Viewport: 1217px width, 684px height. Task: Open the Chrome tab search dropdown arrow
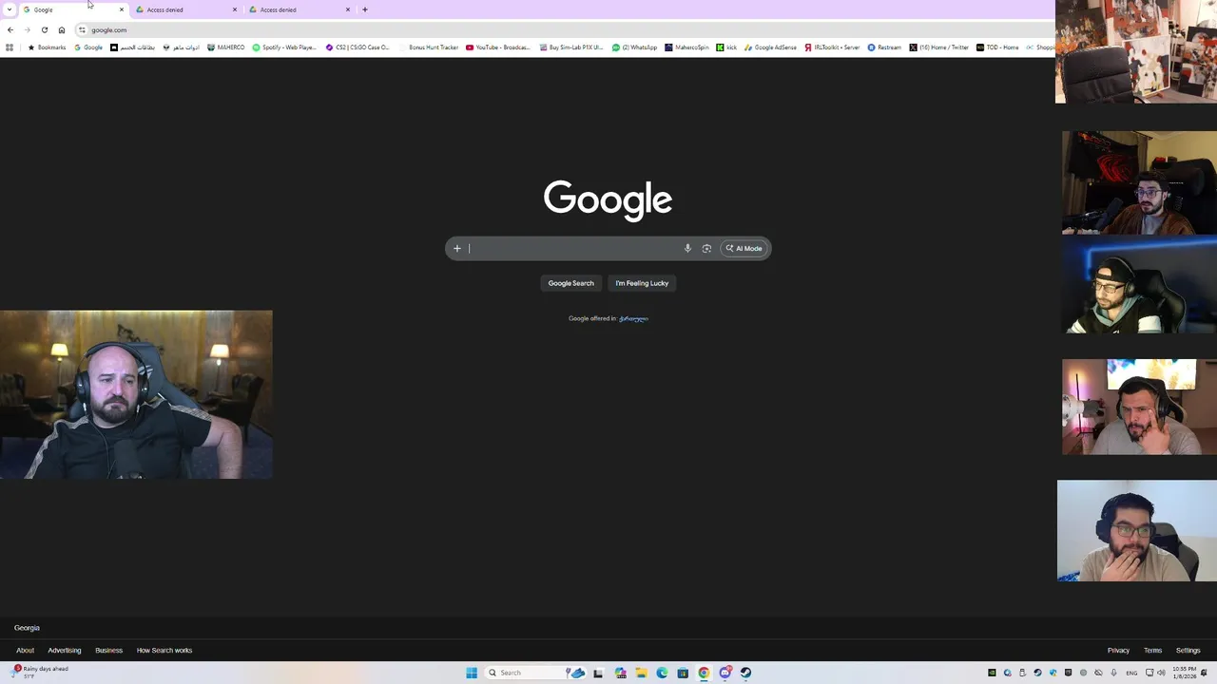pos(10,9)
